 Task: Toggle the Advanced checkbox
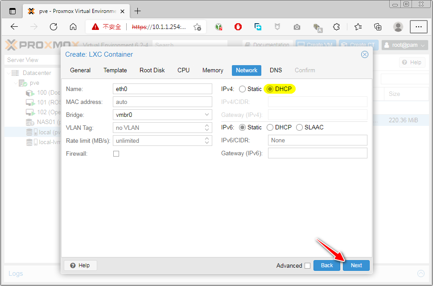click(307, 265)
